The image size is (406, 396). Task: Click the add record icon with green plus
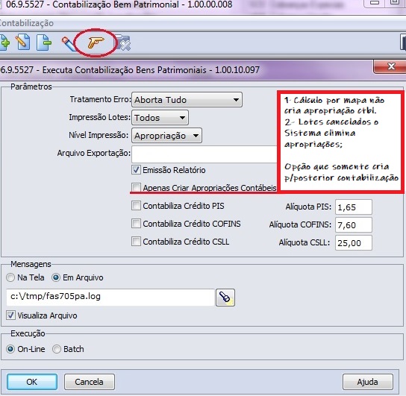point(4,43)
